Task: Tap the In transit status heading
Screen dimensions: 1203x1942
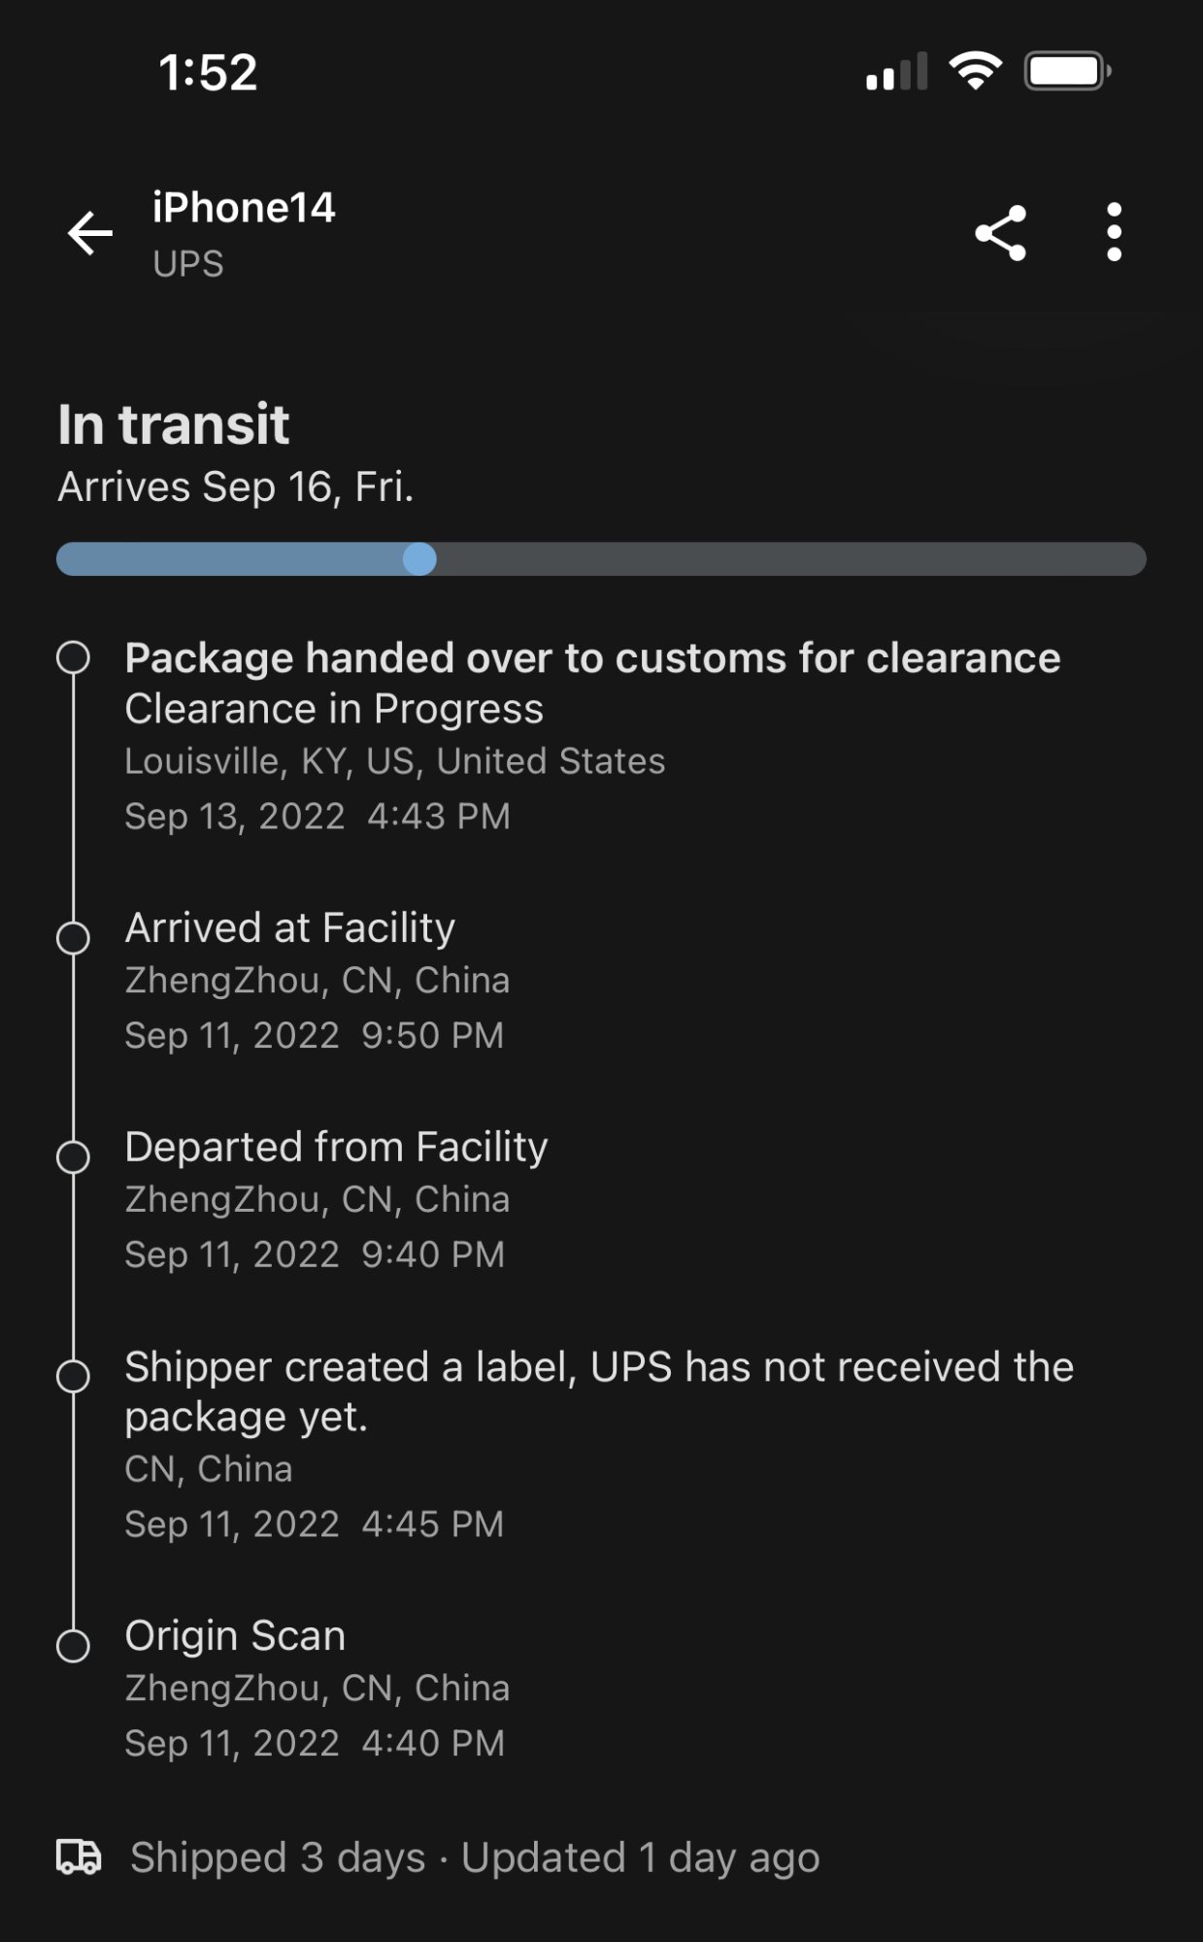Action: coord(174,424)
